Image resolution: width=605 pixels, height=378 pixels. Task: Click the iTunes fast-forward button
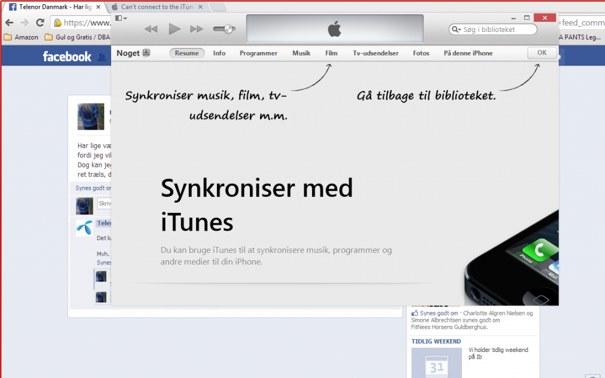(x=197, y=29)
